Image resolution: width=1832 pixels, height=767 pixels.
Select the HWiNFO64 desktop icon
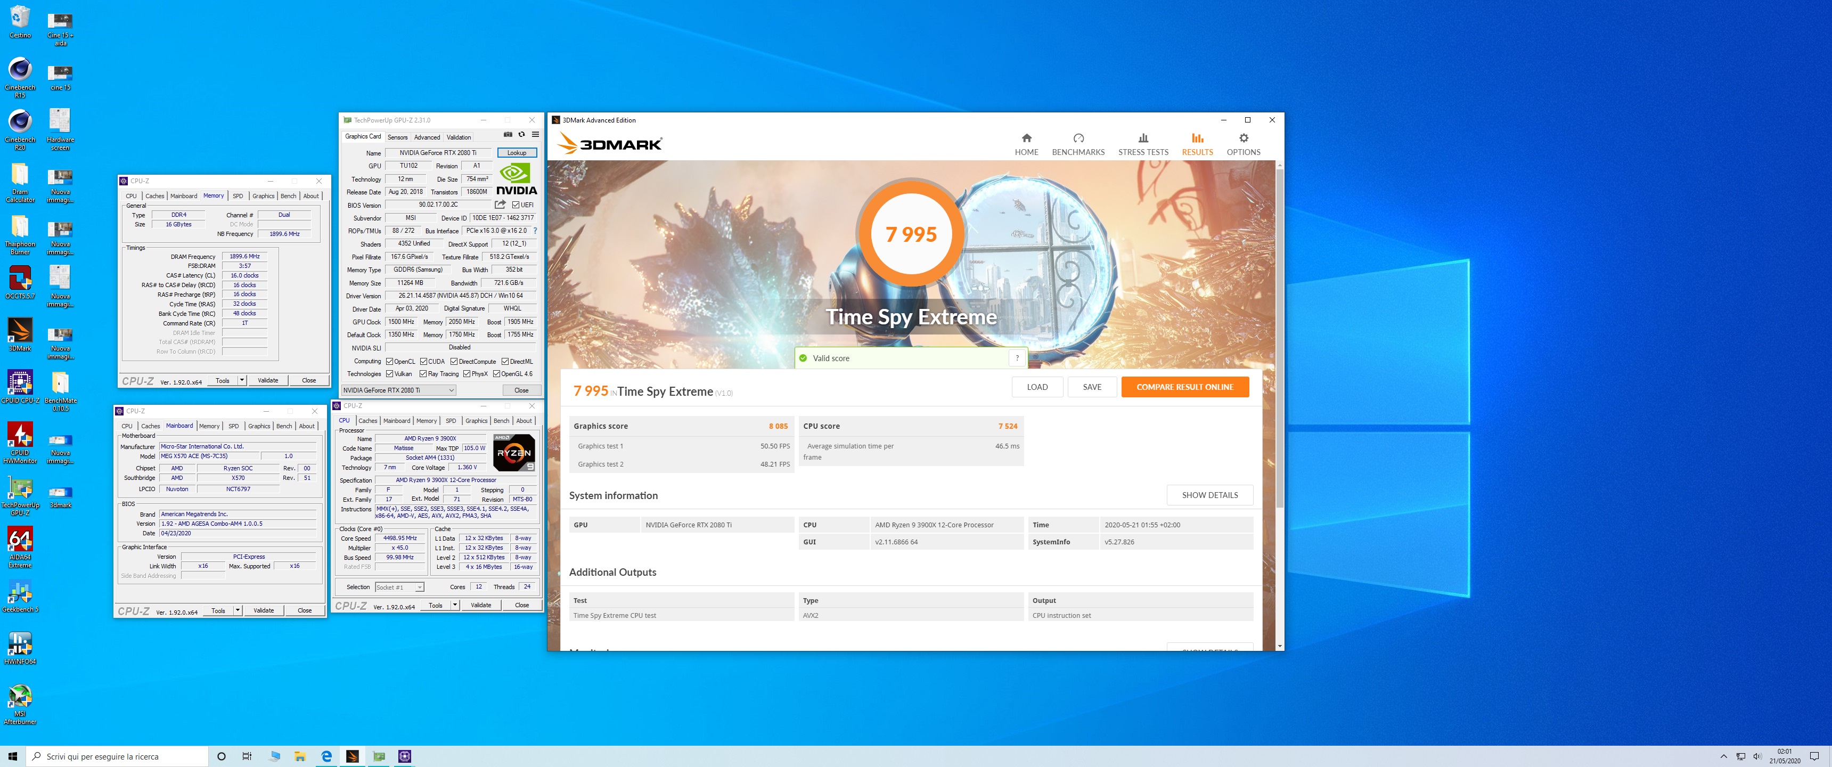click(x=20, y=648)
